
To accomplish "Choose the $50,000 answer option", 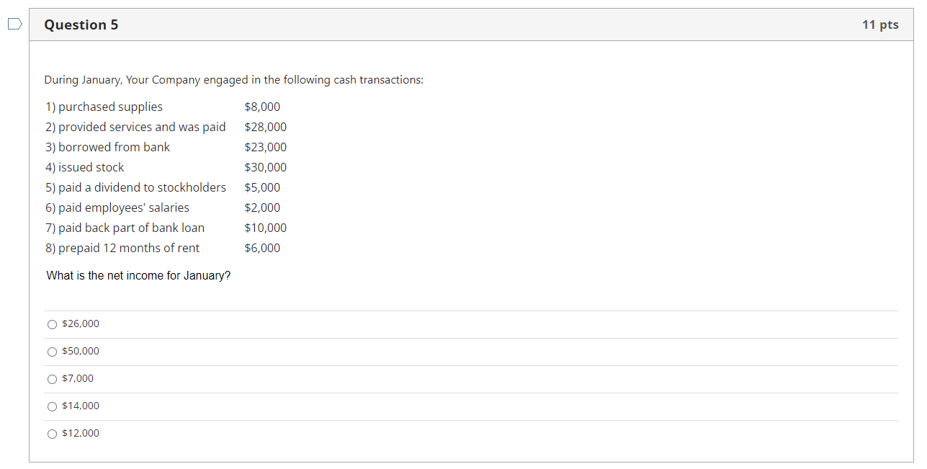I will coord(52,352).
